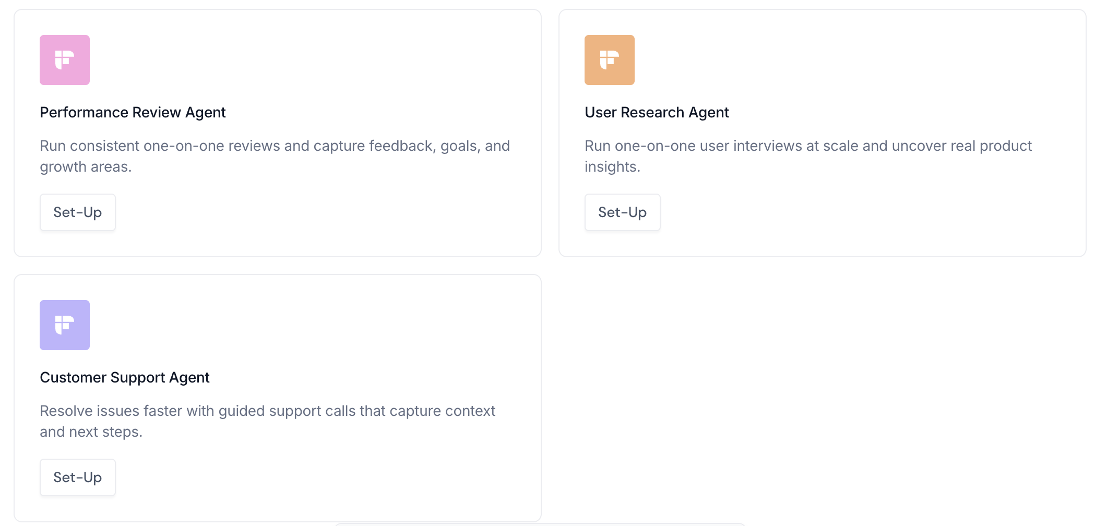This screenshot has height=526, width=1095.
Task: Click the "Run one-on-one user interviews" description line
Action: 807,146
